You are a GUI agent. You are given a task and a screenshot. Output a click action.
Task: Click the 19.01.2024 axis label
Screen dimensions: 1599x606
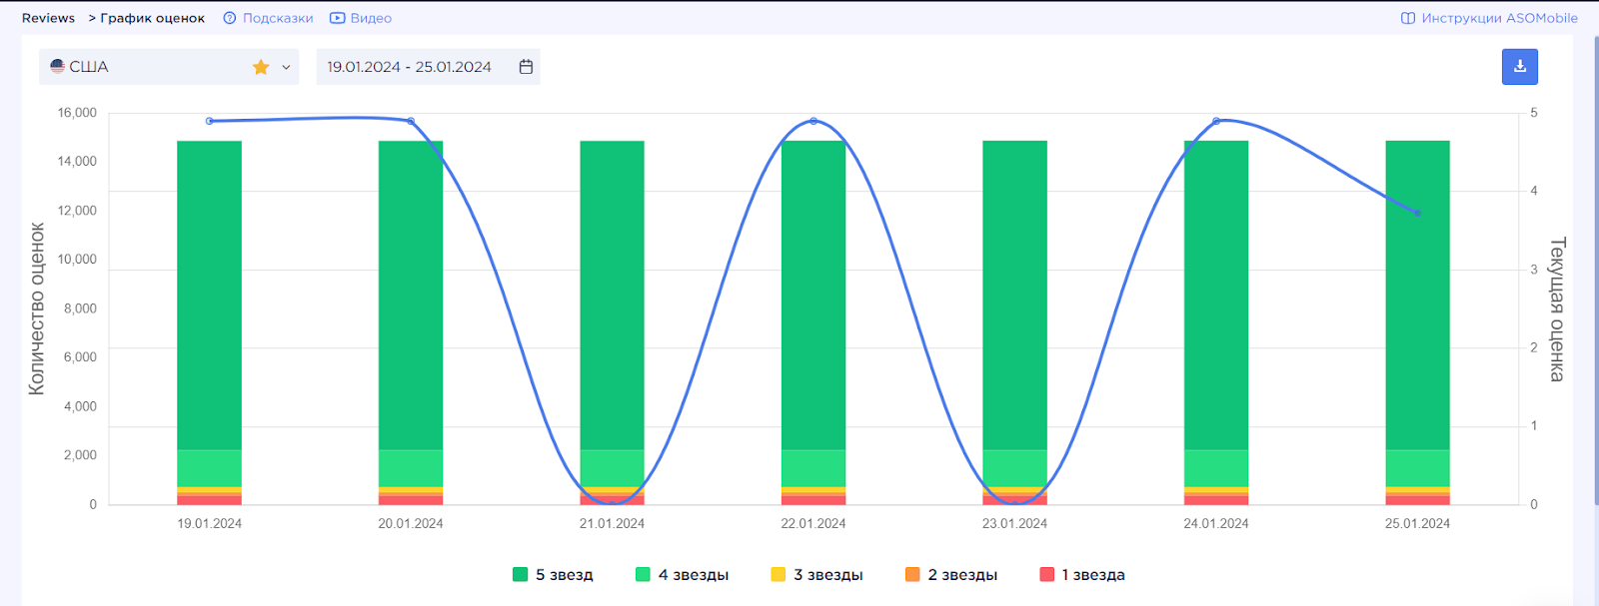point(210,523)
